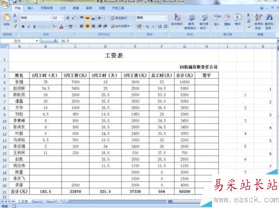Apply percent style to the cell
The image size is (279, 208).
pyautogui.click(x=147, y=26)
